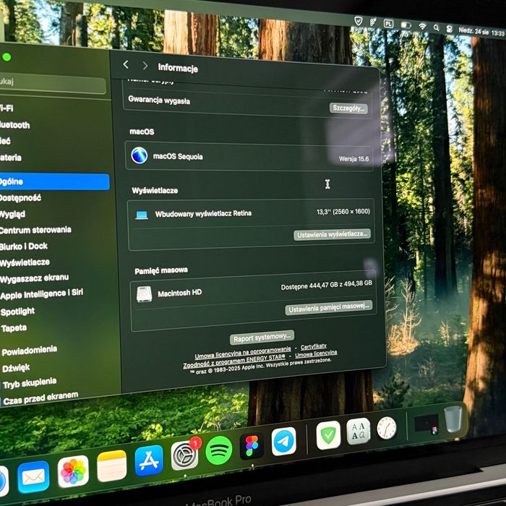Viewport: 506px width, 506px height.
Task: Focus the settings search field
Action: pyautogui.click(x=51, y=84)
